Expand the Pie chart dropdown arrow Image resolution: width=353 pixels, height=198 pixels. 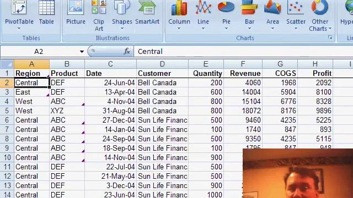(226, 29)
